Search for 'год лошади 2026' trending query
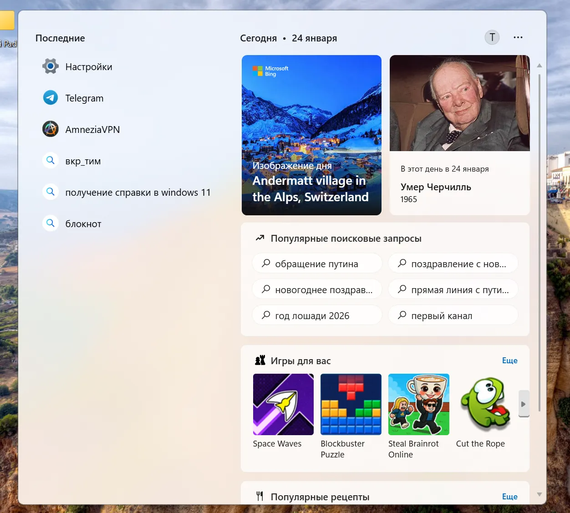This screenshot has height=513, width=570. click(x=317, y=315)
